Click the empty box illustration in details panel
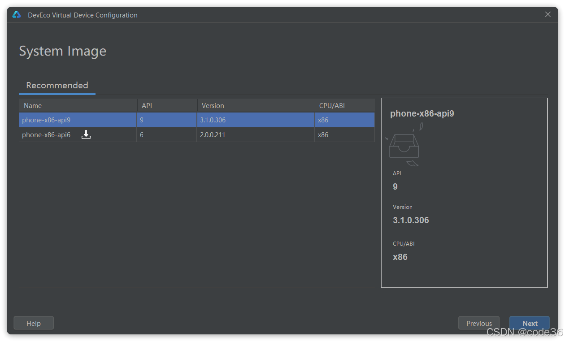Viewport: 565px width, 342px height. point(404,145)
